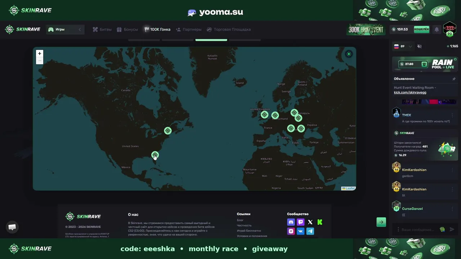Open the Telegram community link

310,231
